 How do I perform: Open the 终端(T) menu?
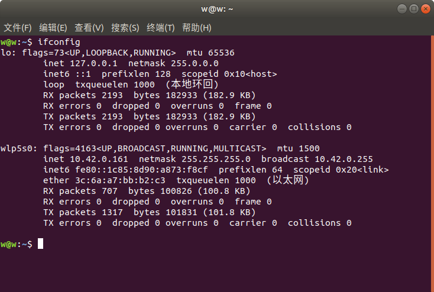coord(161,28)
